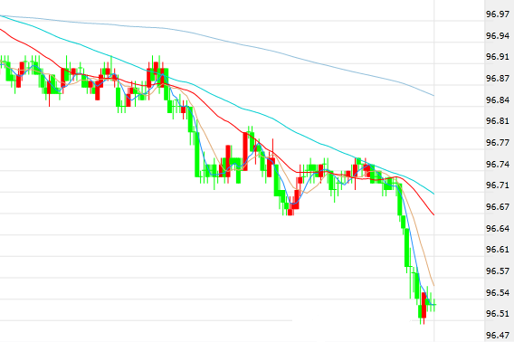Pick the 96.81 value on price axis
Screen dimensions: 514x342
point(498,121)
